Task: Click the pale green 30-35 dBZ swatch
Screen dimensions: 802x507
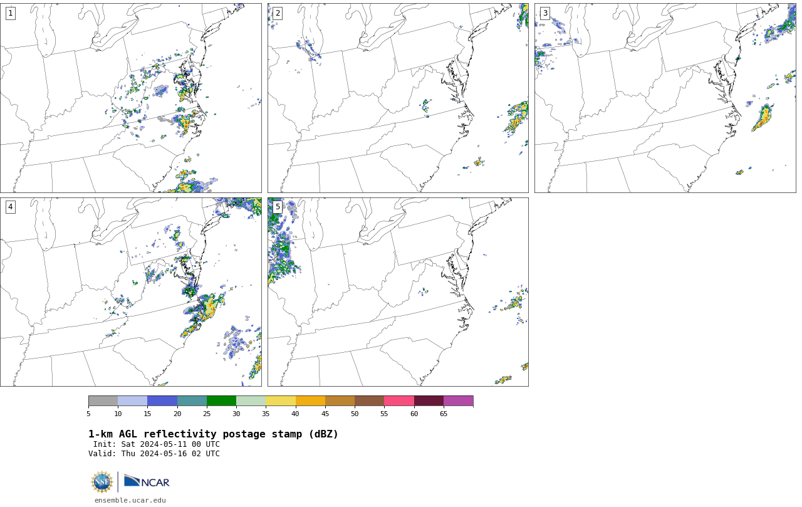Action: (x=251, y=401)
